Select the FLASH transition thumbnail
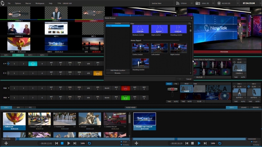Viewport: 262px width, 147px height. click(199, 89)
